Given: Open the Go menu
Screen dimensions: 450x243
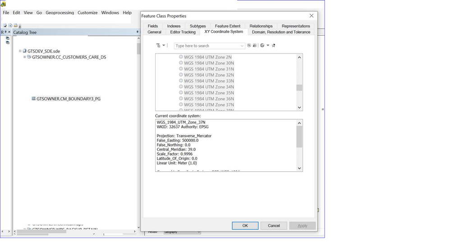Looking at the screenshot, I should coord(39,13).
